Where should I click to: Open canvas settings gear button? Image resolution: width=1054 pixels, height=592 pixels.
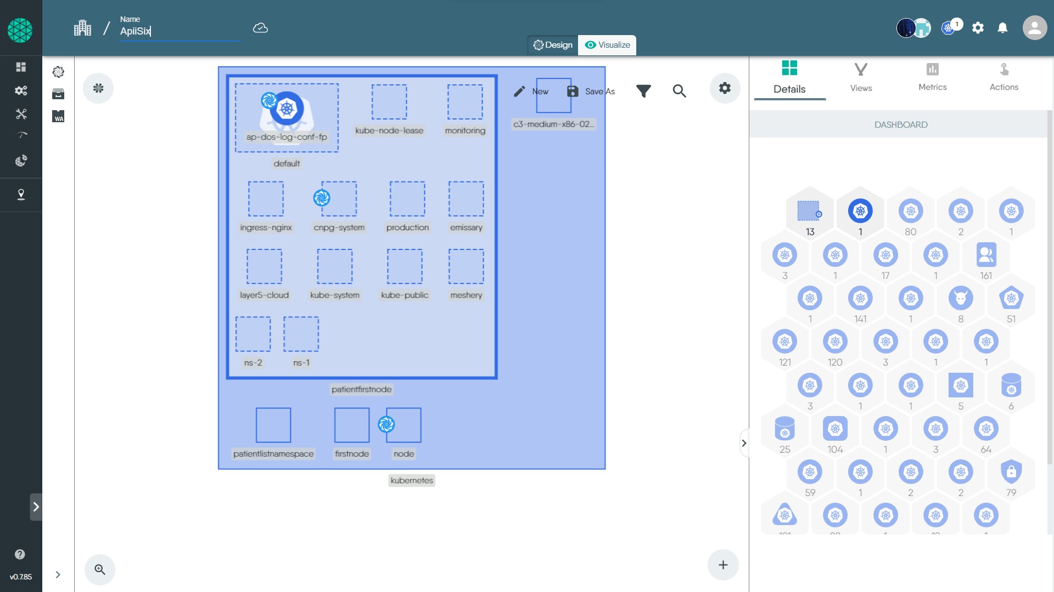[x=725, y=88]
